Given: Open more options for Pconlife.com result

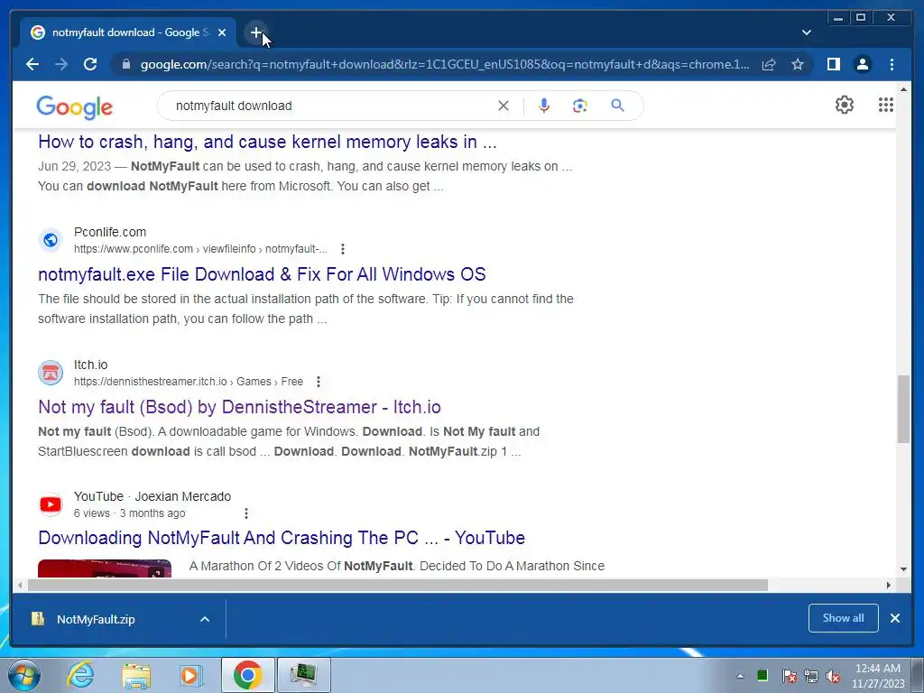Looking at the screenshot, I should (342, 249).
